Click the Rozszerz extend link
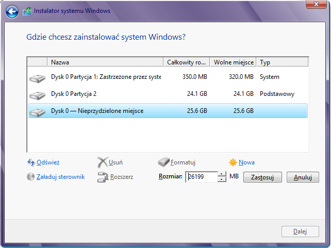331x248 pixels. (122, 177)
